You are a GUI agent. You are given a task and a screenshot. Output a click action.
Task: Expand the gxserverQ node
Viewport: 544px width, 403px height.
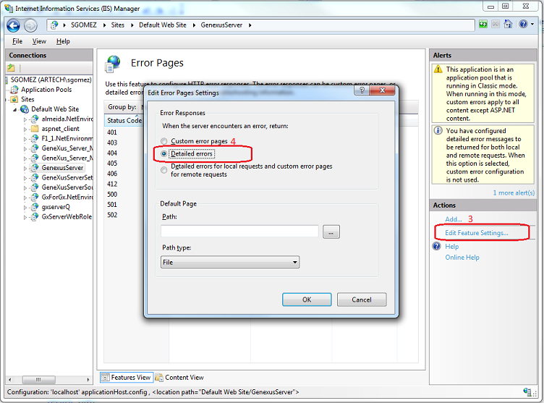[25, 208]
